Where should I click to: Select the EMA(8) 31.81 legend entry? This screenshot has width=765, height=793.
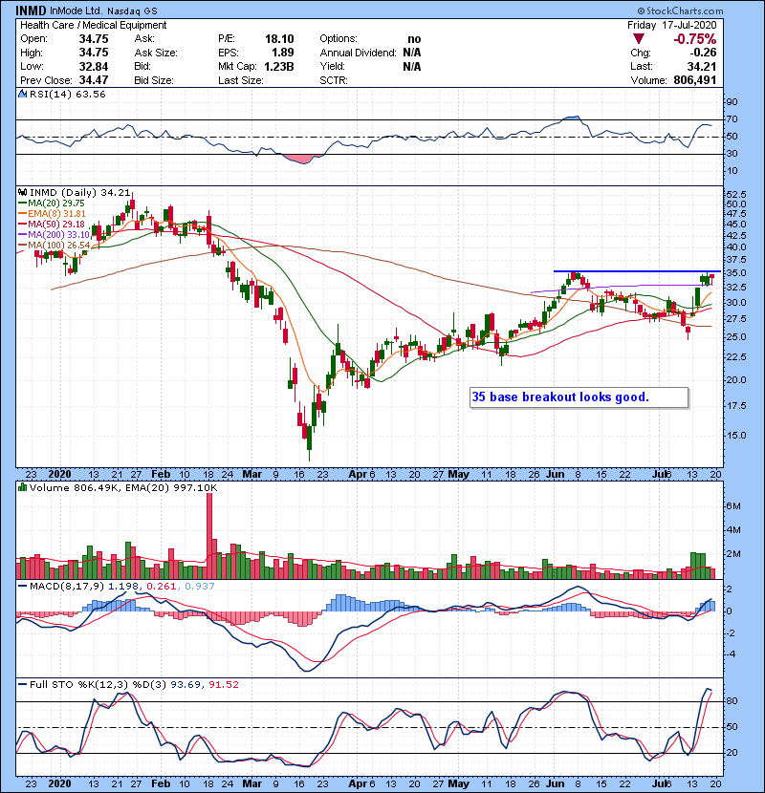tap(53, 214)
